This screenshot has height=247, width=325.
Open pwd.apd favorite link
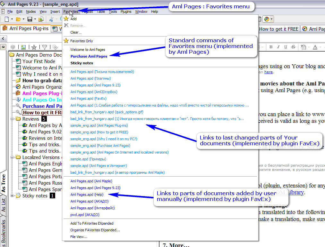(85, 215)
